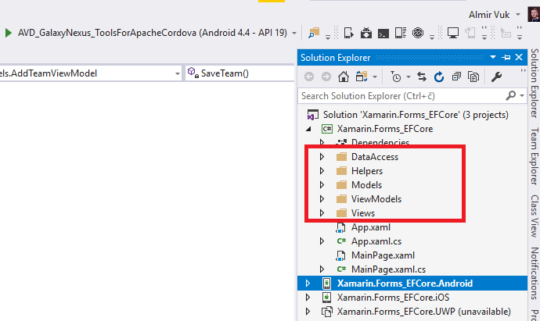This screenshot has width=540, height=321.
Task: Click the Refresh icon in Solution Explorer
Action: (x=439, y=77)
